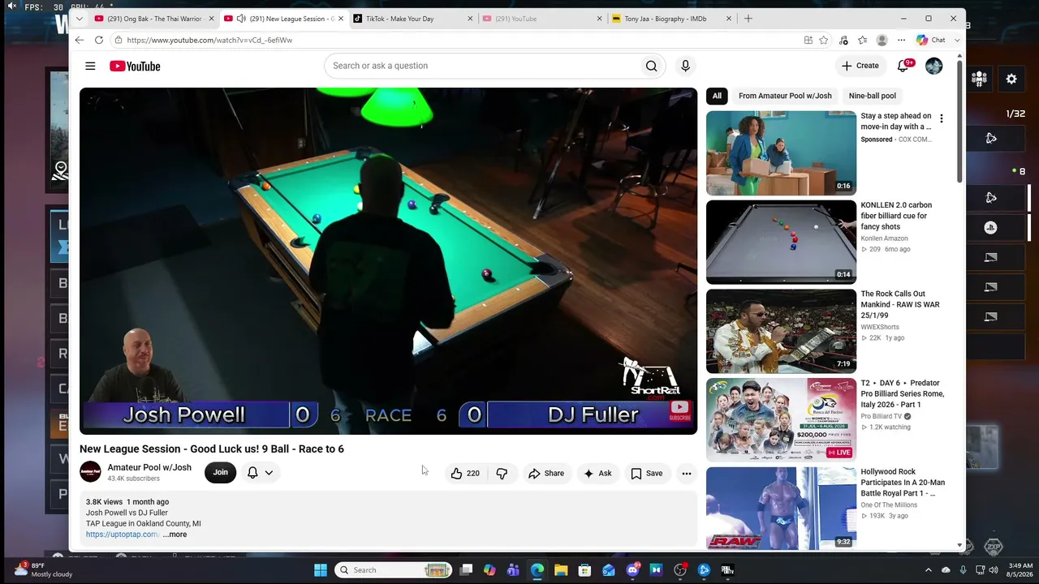The width and height of the screenshot is (1039, 584).
Task: Expand the video description with ...more
Action: click(175, 535)
